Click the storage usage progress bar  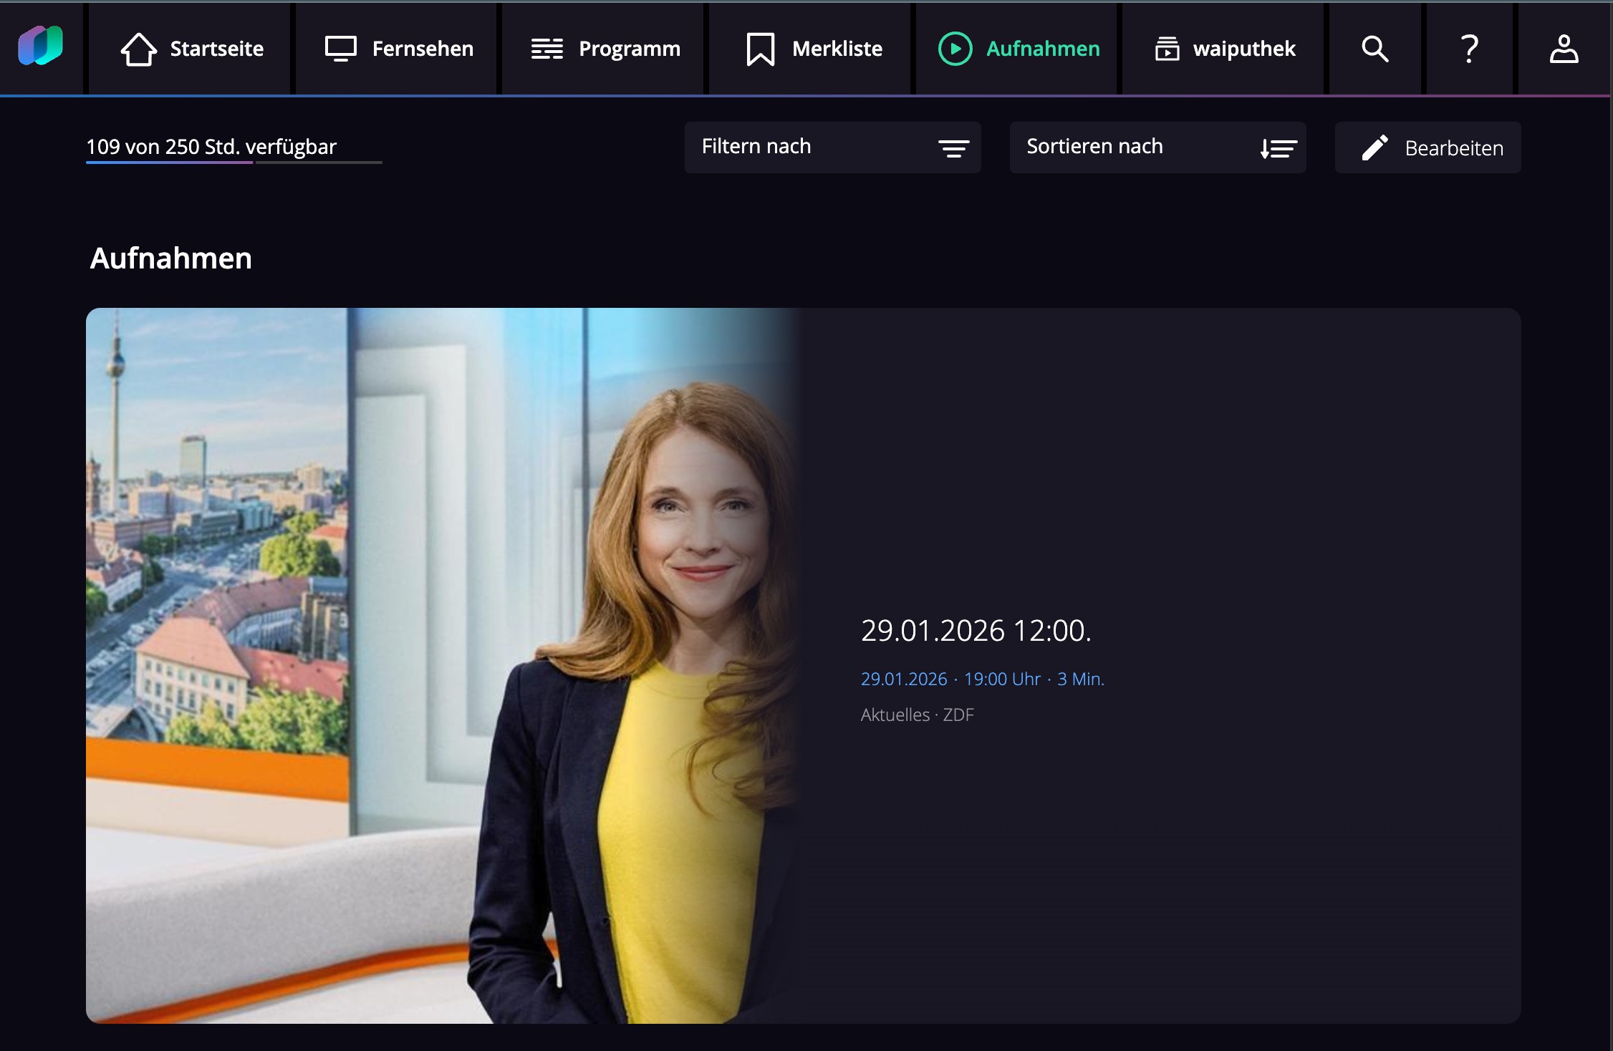pos(234,163)
